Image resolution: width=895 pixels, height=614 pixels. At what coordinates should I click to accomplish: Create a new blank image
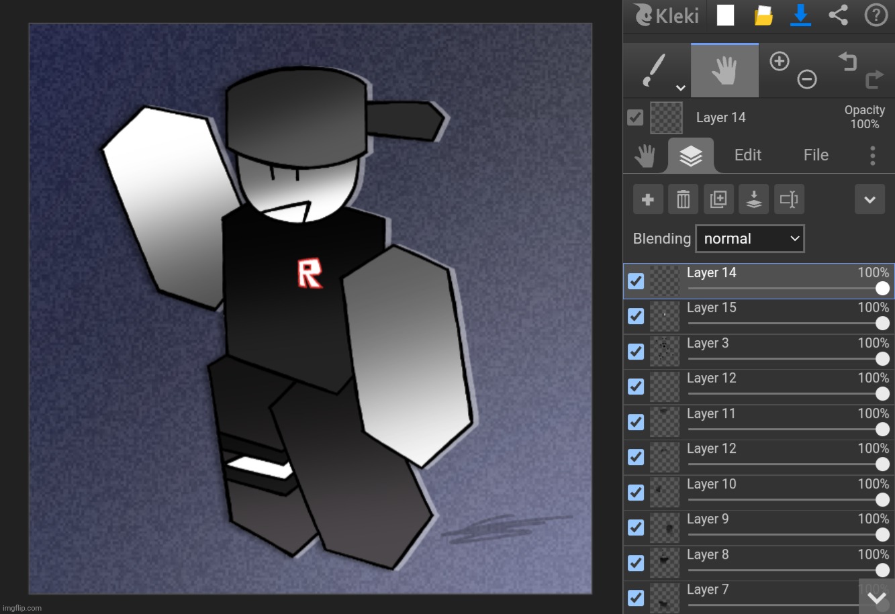pos(725,15)
